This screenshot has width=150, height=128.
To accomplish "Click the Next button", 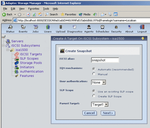I will click(108, 113).
